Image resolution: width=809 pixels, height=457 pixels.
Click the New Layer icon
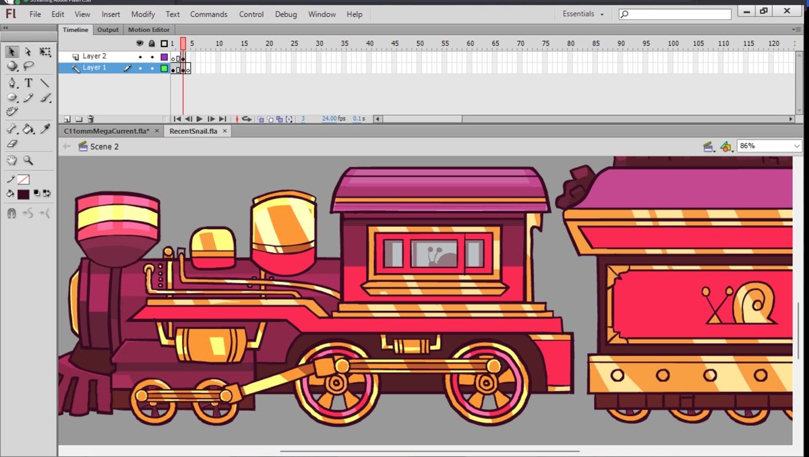point(67,119)
